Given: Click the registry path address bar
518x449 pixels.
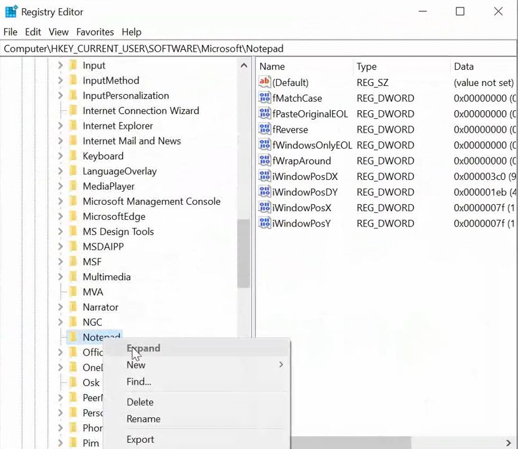Looking at the screenshot, I should [249, 49].
